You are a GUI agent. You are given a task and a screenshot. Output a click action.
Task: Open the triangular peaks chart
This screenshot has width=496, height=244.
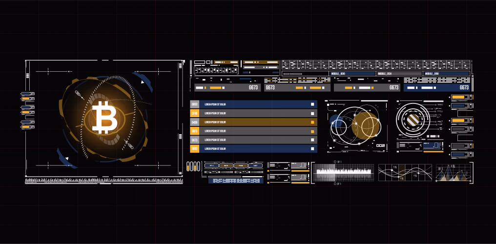point(454,173)
